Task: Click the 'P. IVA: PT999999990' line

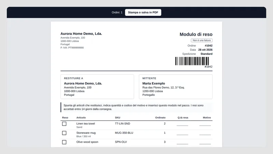Action: pos(72,48)
